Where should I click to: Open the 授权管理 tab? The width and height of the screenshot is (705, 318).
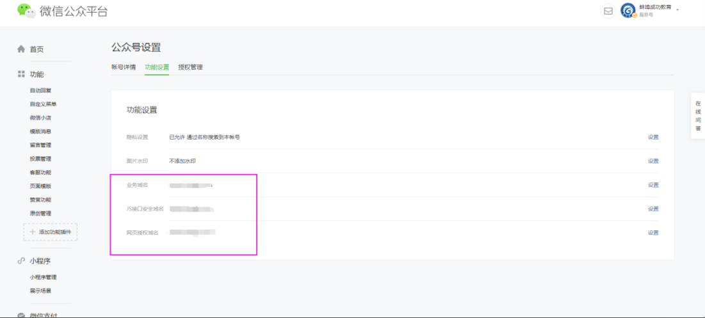190,67
